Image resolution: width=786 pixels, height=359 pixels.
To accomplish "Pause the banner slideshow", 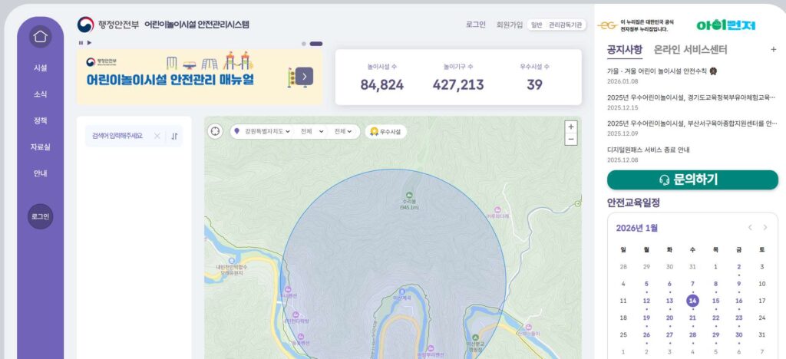I will 80,43.
